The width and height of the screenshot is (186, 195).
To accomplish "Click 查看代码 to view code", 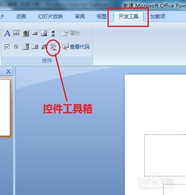I will coord(76,47).
